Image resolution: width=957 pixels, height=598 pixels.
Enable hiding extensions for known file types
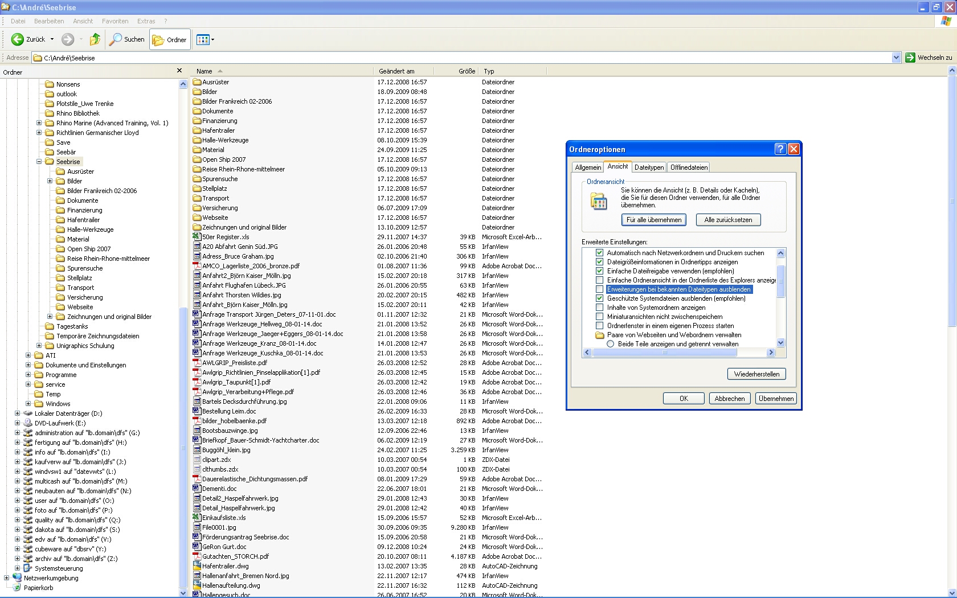pyautogui.click(x=599, y=289)
